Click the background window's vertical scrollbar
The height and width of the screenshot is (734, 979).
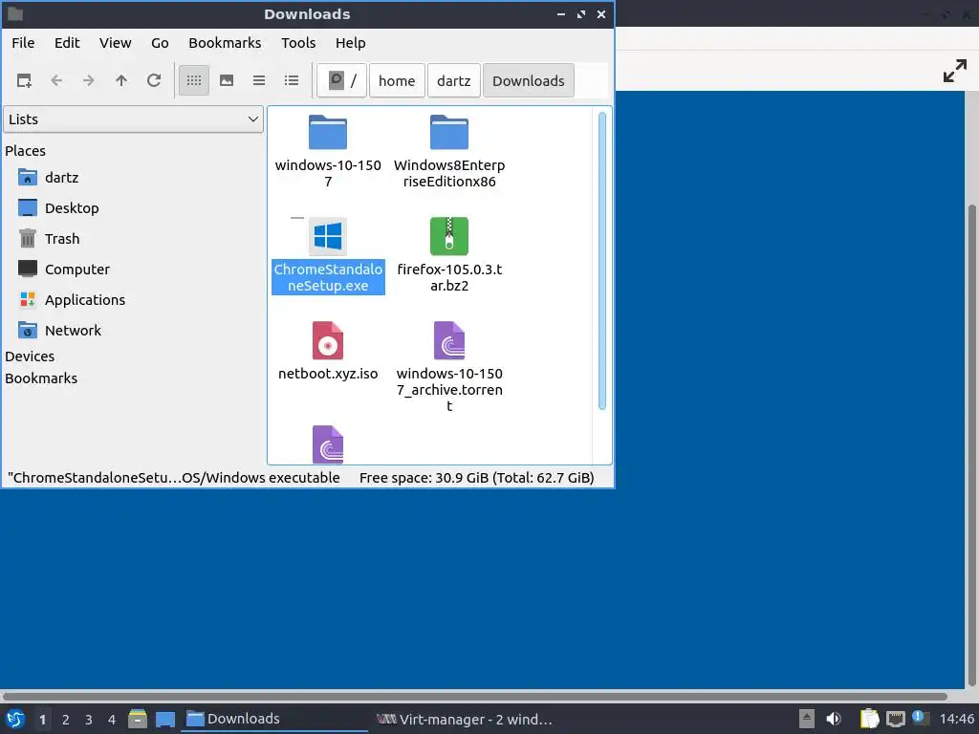pos(971,443)
